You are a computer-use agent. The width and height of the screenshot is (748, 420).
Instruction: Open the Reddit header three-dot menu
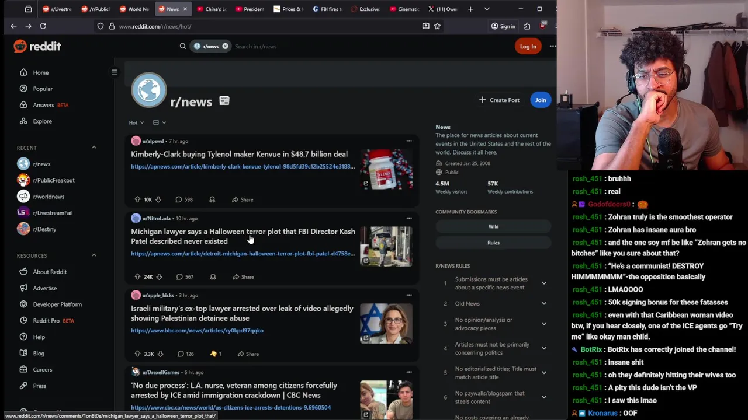tap(552, 46)
